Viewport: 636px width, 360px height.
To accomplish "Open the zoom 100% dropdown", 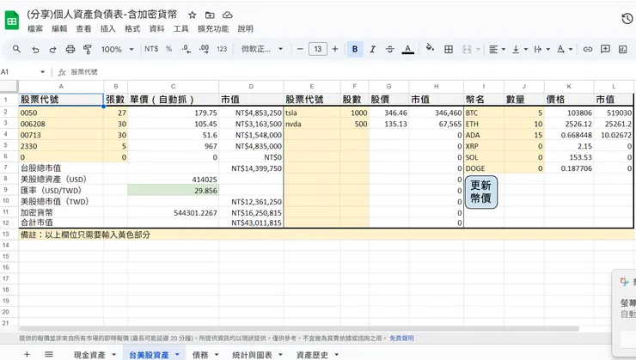I will (117, 49).
